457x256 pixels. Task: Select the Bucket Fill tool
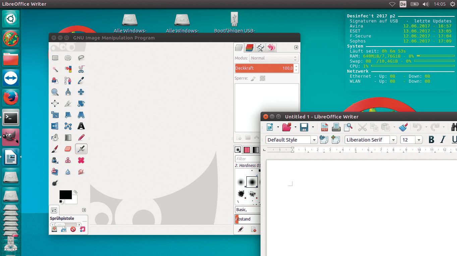coord(55,138)
